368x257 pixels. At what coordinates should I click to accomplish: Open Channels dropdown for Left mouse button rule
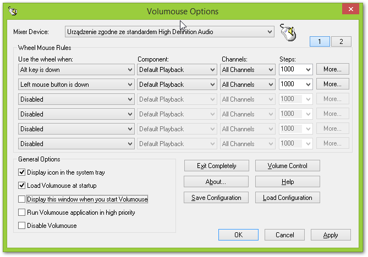coord(248,85)
